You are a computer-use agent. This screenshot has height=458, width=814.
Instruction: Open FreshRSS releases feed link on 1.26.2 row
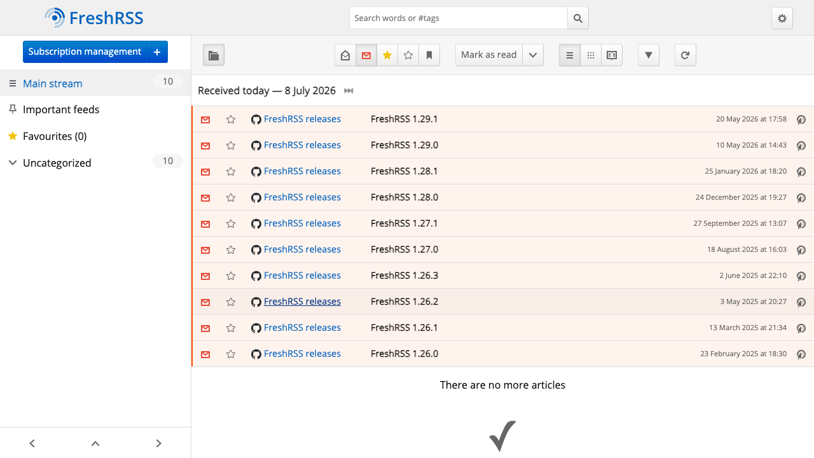302,302
